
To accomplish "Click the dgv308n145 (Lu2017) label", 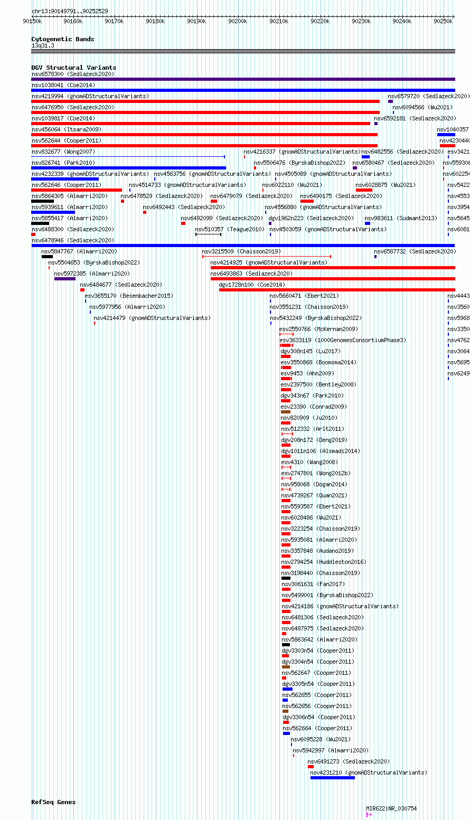I will click(311, 351).
